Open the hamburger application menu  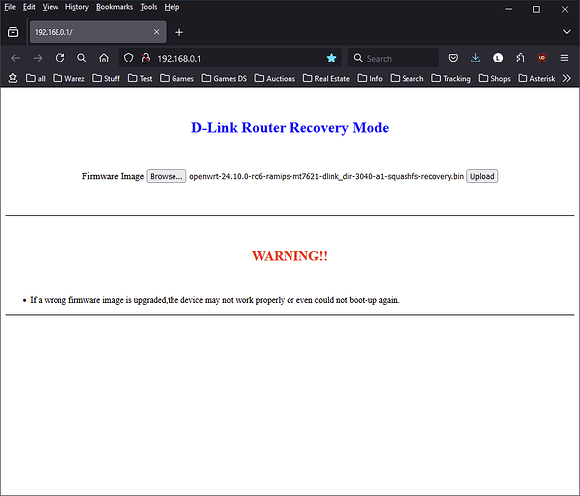(x=564, y=58)
